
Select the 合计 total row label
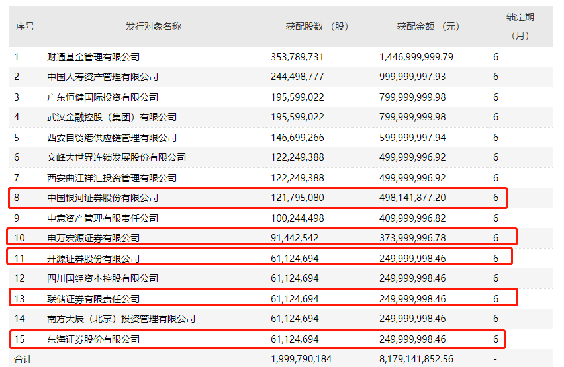click(23, 359)
